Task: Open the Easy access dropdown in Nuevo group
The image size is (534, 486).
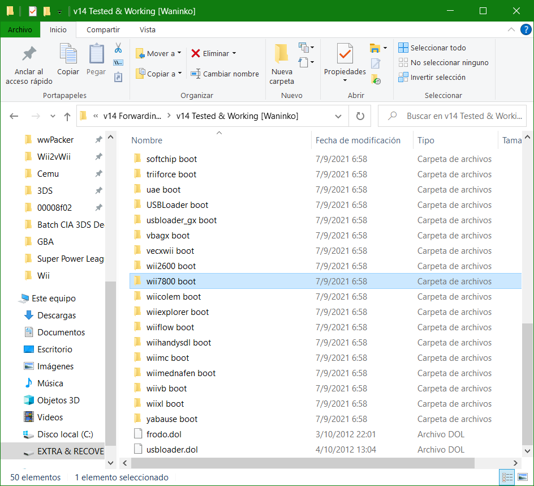Action: coord(306,62)
